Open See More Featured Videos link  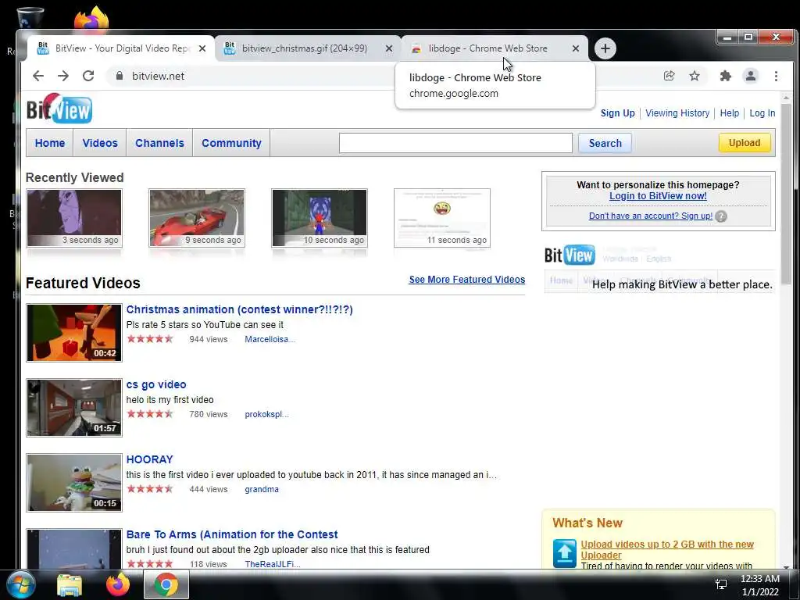(x=467, y=280)
